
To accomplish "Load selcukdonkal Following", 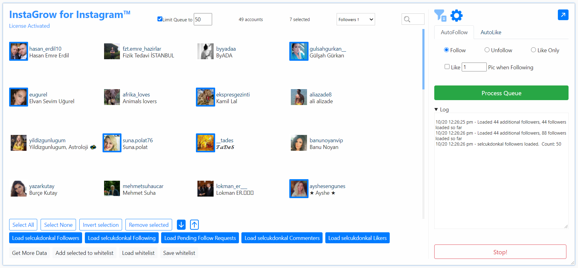I will click(x=122, y=238).
